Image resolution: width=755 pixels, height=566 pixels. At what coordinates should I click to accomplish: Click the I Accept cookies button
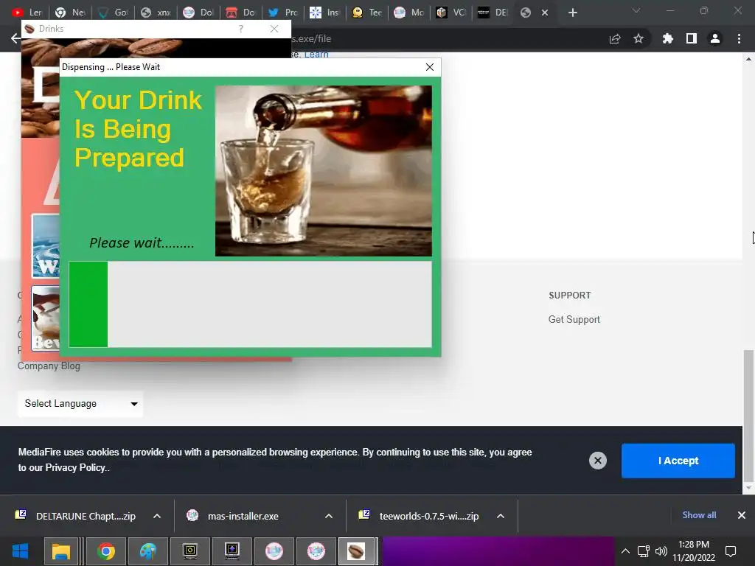678,461
